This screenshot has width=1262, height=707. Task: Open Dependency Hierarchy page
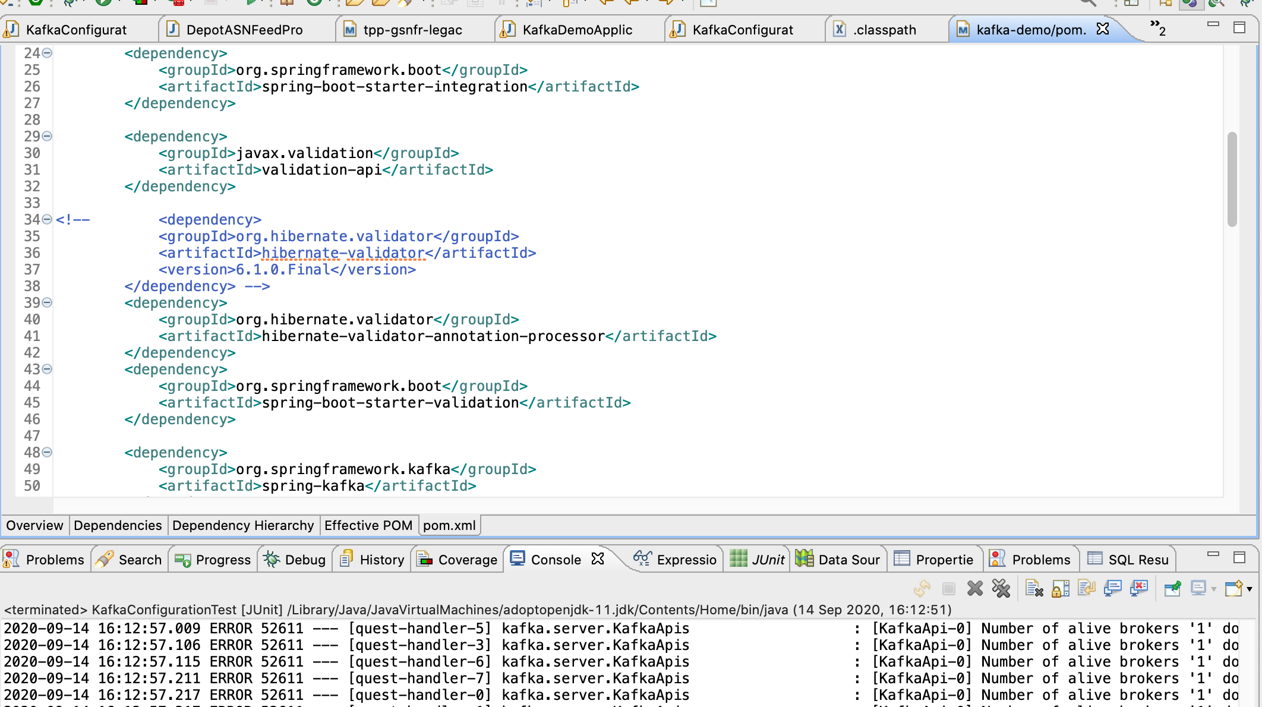(x=243, y=525)
